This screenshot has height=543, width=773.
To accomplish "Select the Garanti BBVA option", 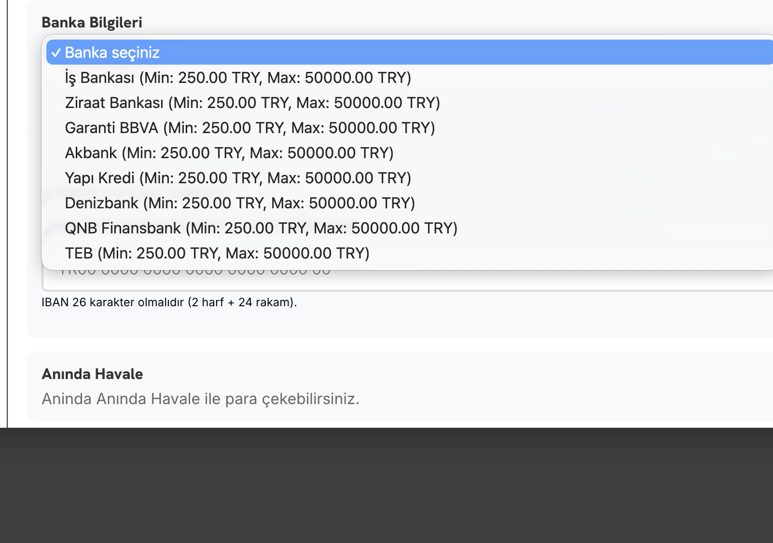I will click(x=249, y=128).
